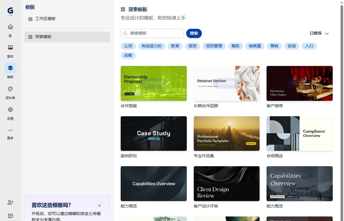Screen dimensions: 344x221
Task: Filter by 筹款 tag
Action: (235, 46)
